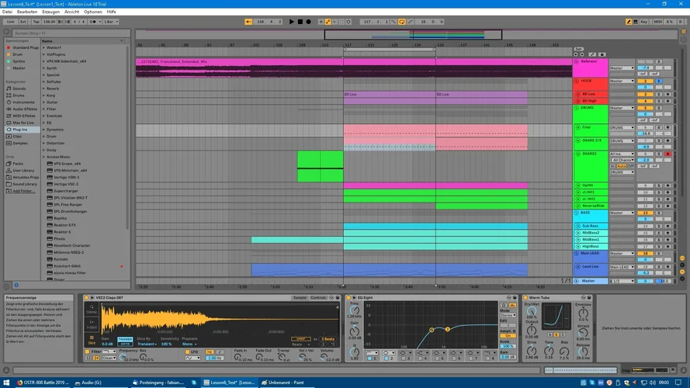Select the Drums category in the browser

click(x=19, y=95)
